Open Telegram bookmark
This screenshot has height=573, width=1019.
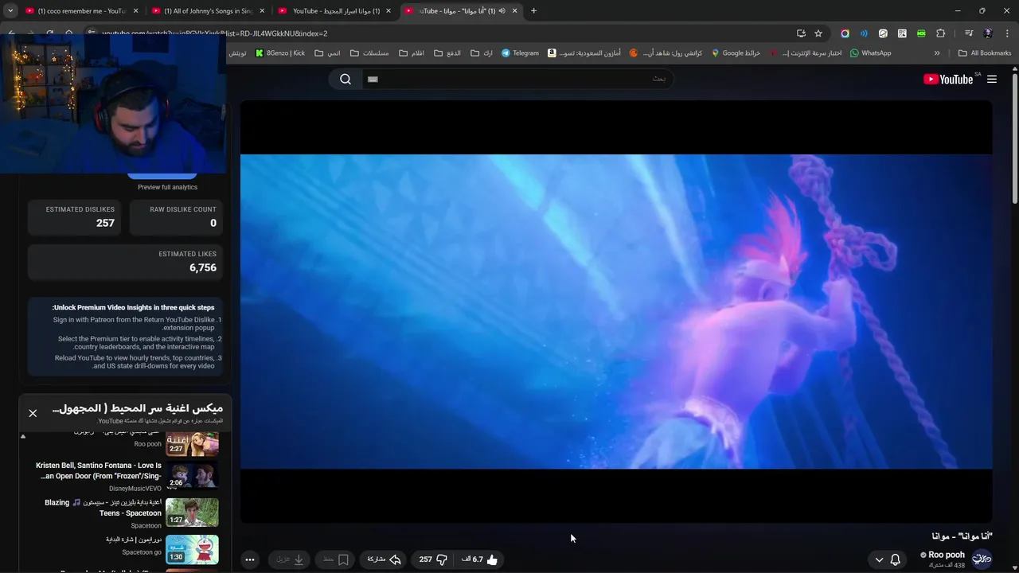(520, 53)
